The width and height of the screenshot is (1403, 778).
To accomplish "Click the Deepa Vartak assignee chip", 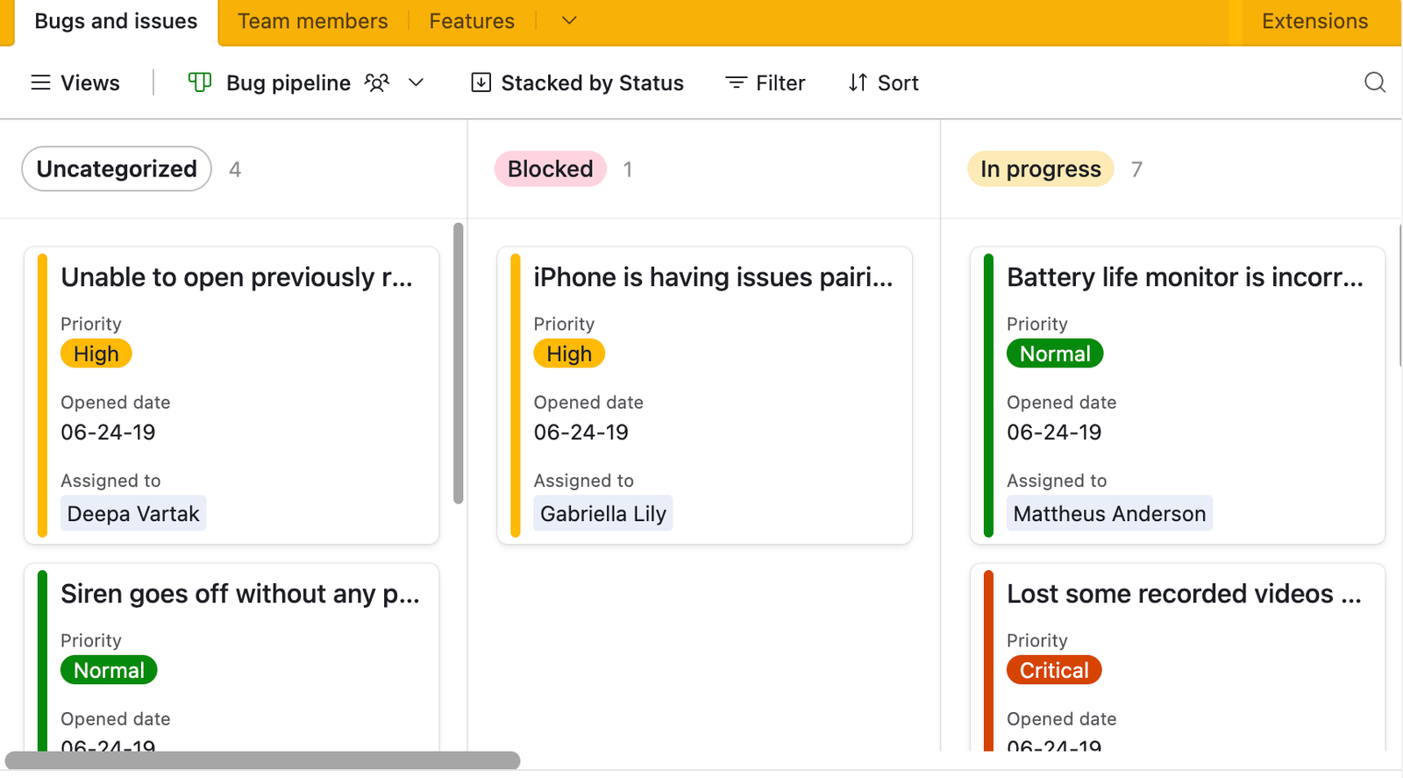I will click(x=133, y=513).
